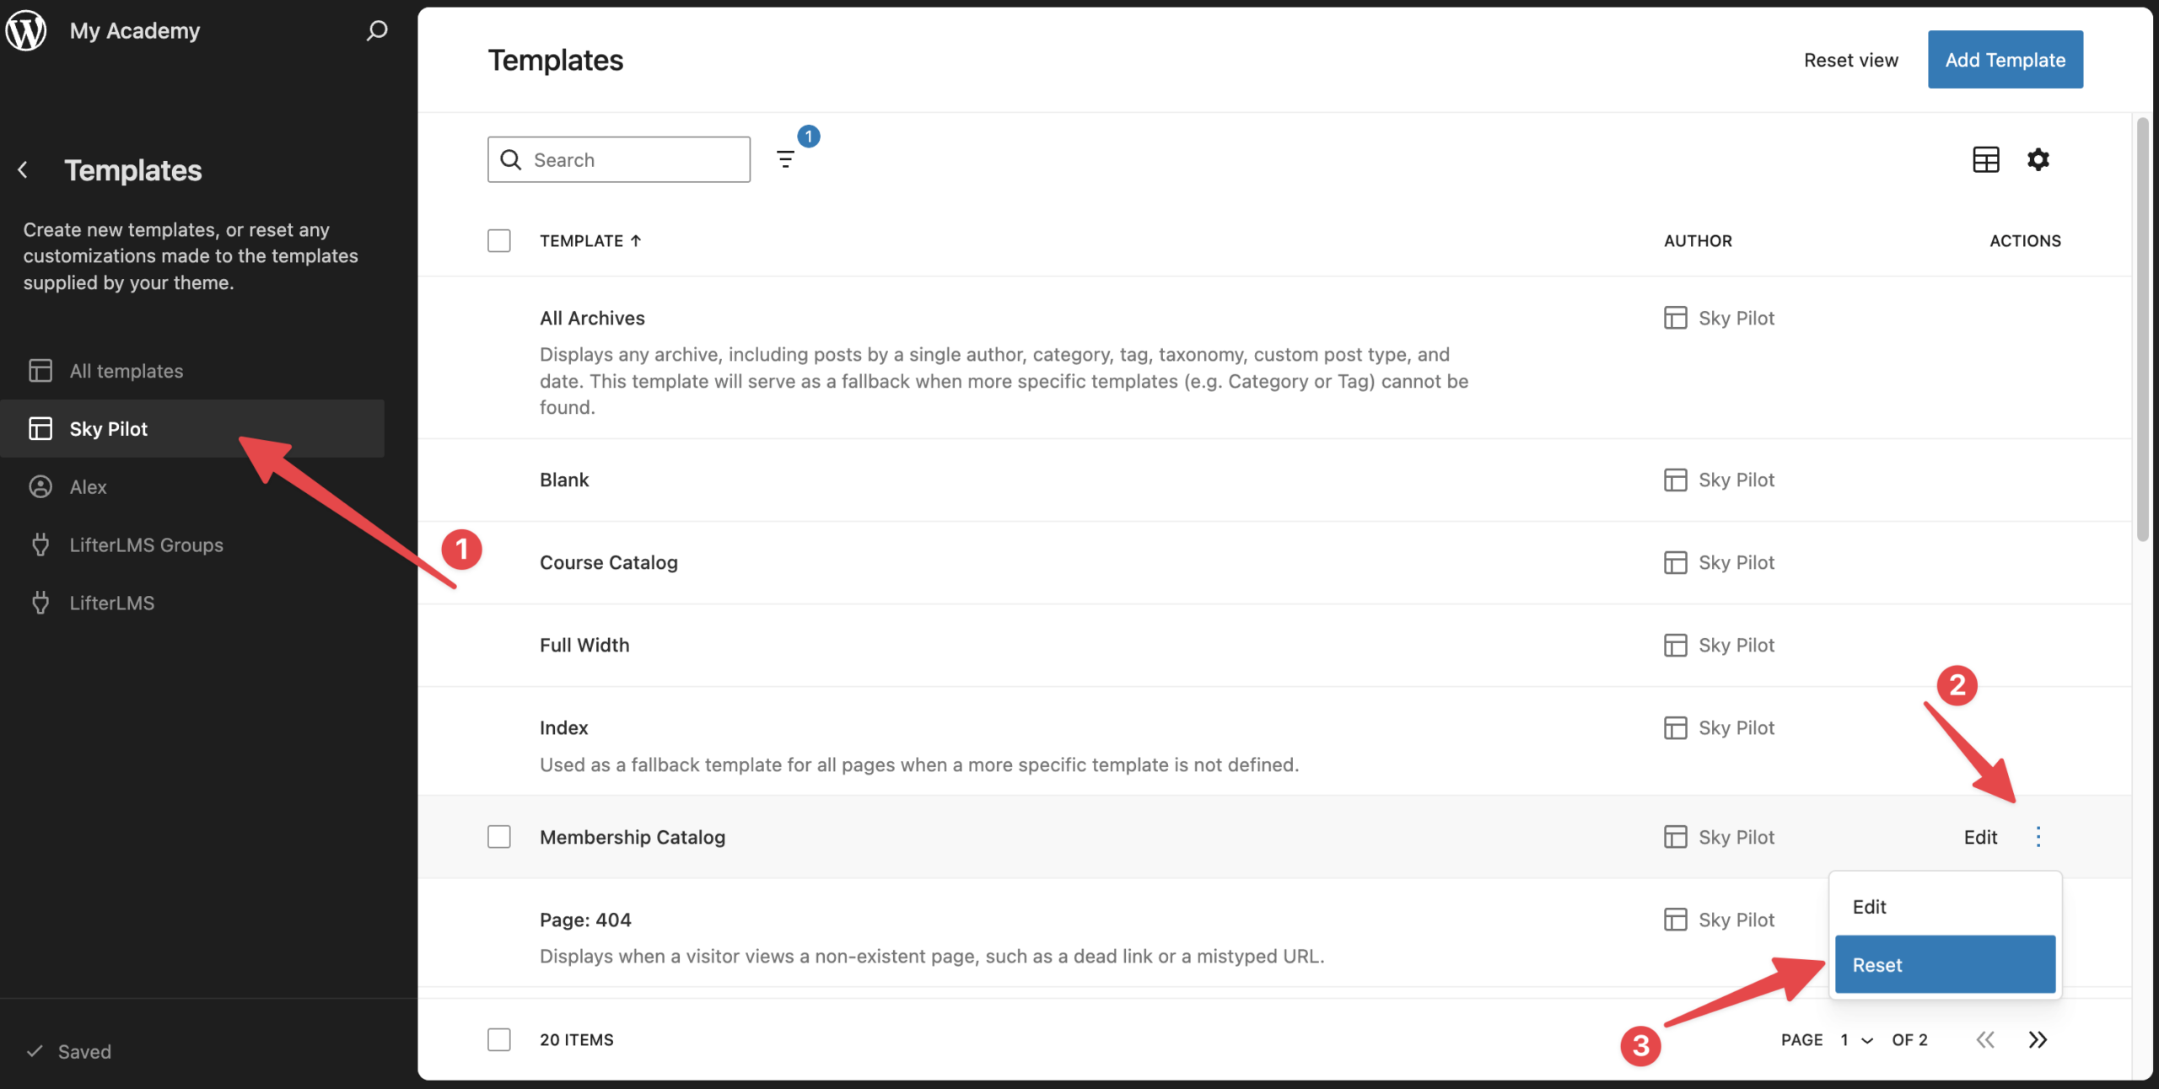Click the vertical scrollbar on templates list
2159x1089 pixels.
click(x=2142, y=329)
